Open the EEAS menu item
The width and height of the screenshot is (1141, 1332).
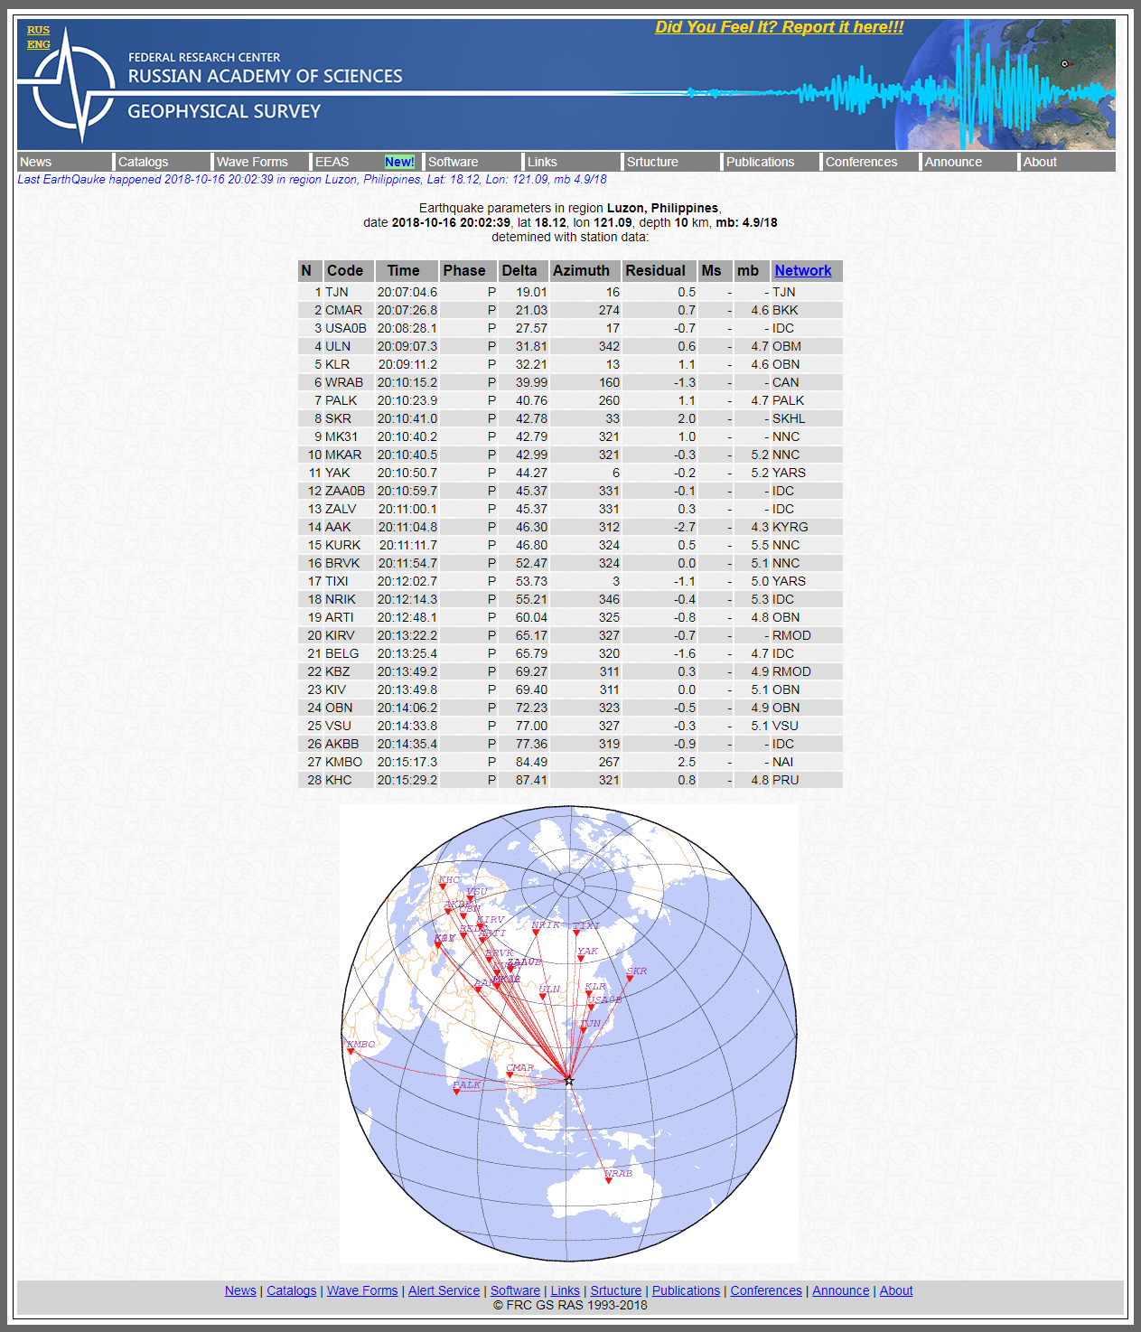click(x=332, y=162)
